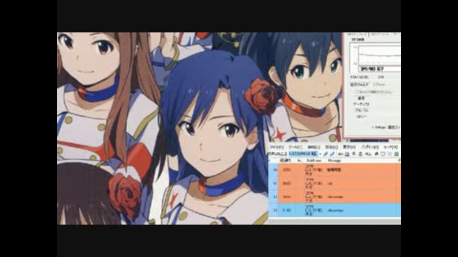Click the dark icon just right of ALL
The height and width of the screenshot is (257, 458).
[x=376, y=154]
